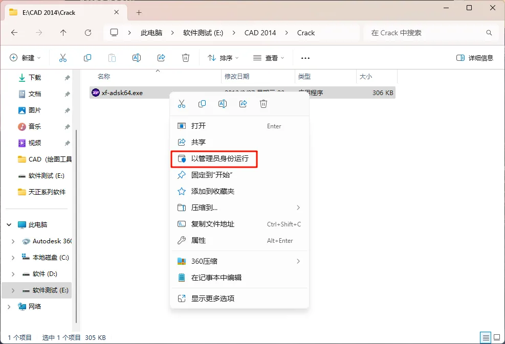
Task: Open 属性 from the context menu
Action: point(239,240)
